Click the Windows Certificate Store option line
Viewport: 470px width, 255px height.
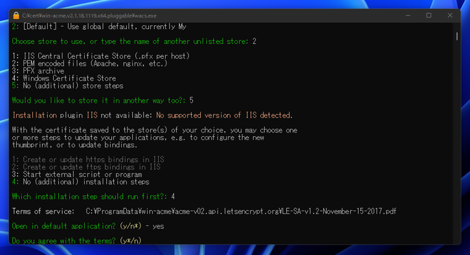tap(64, 79)
